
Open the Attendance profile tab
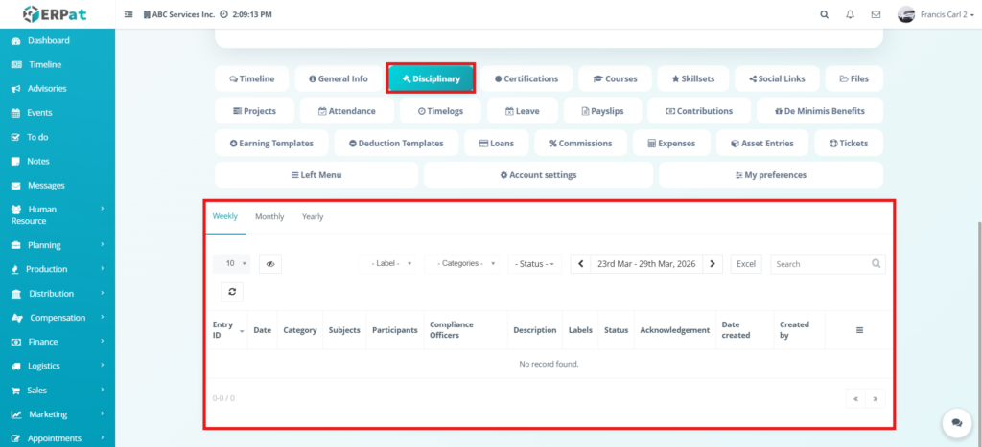tap(347, 111)
